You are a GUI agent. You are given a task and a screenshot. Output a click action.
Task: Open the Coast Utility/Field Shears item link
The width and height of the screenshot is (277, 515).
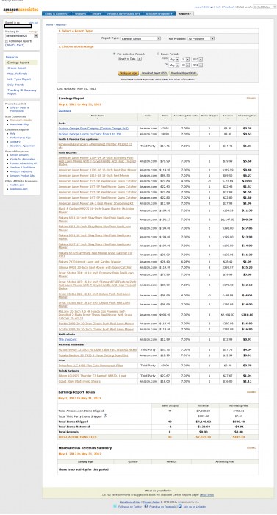point(79,381)
